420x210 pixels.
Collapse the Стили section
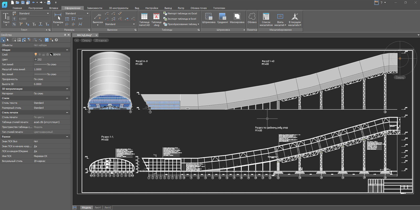pos(67,98)
